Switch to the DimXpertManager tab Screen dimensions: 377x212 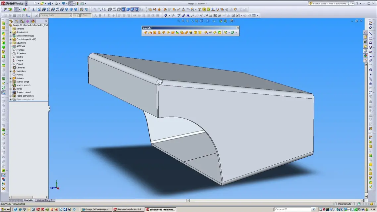(x=27, y=21)
